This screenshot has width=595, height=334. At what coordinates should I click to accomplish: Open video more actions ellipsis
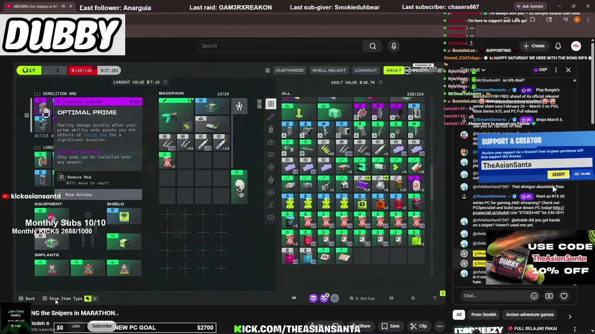coord(439,326)
